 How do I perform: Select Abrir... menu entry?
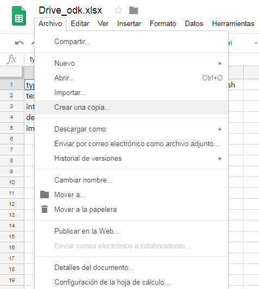tap(131, 78)
